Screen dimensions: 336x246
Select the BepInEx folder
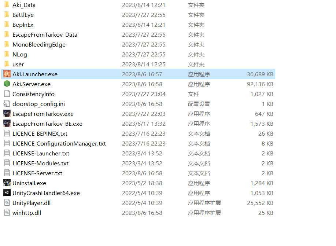(x=23, y=25)
